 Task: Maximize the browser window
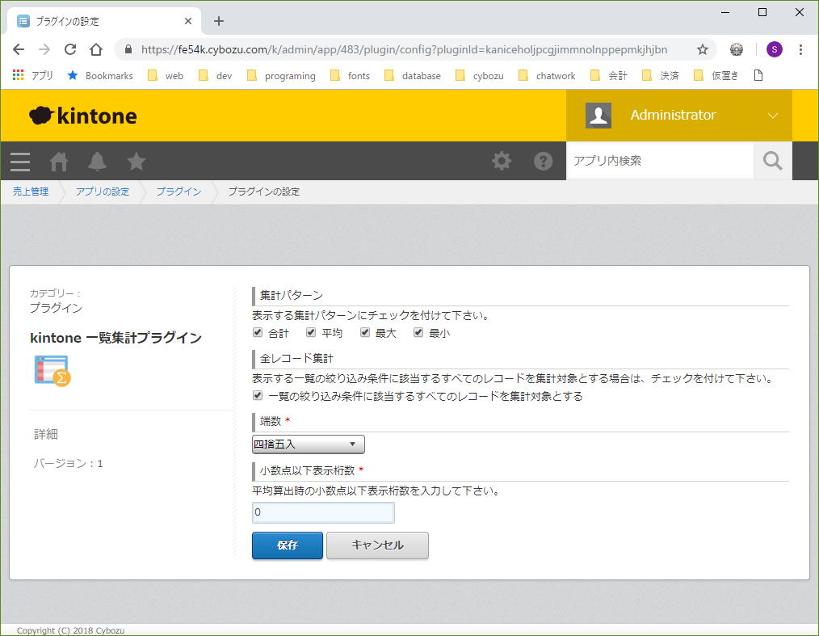[x=762, y=12]
